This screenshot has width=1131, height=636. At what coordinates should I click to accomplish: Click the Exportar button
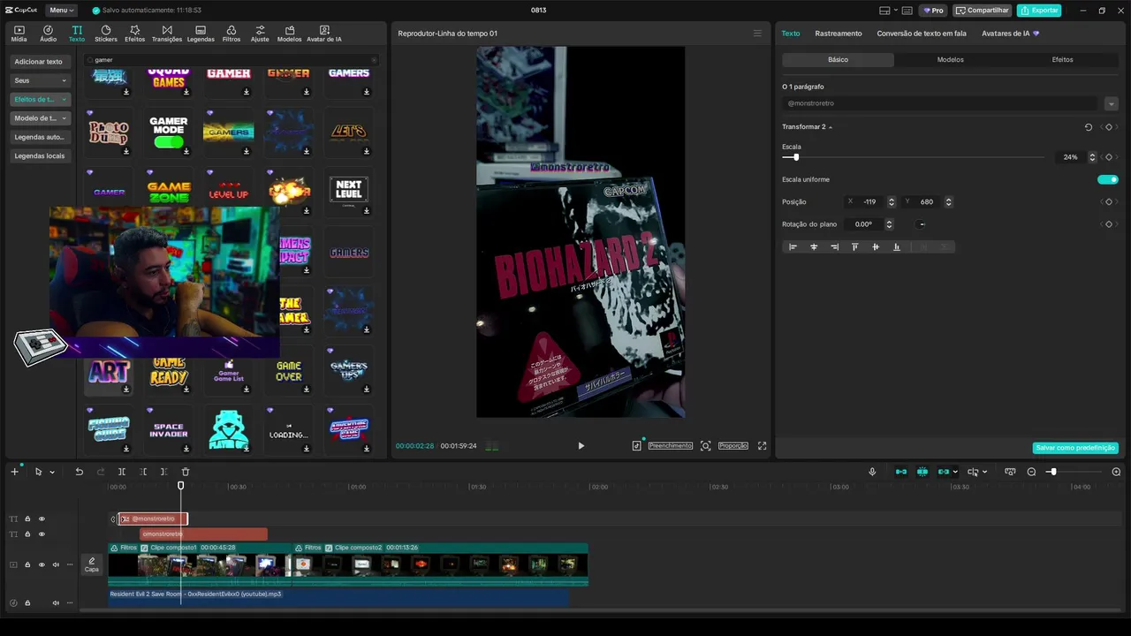(x=1039, y=11)
